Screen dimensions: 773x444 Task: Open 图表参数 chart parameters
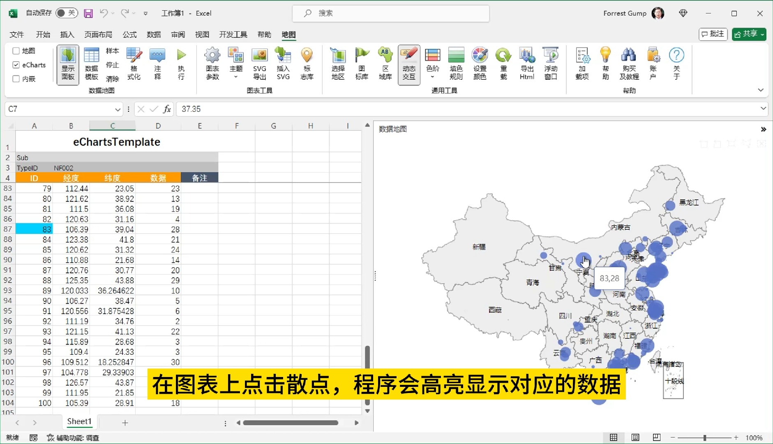click(212, 65)
